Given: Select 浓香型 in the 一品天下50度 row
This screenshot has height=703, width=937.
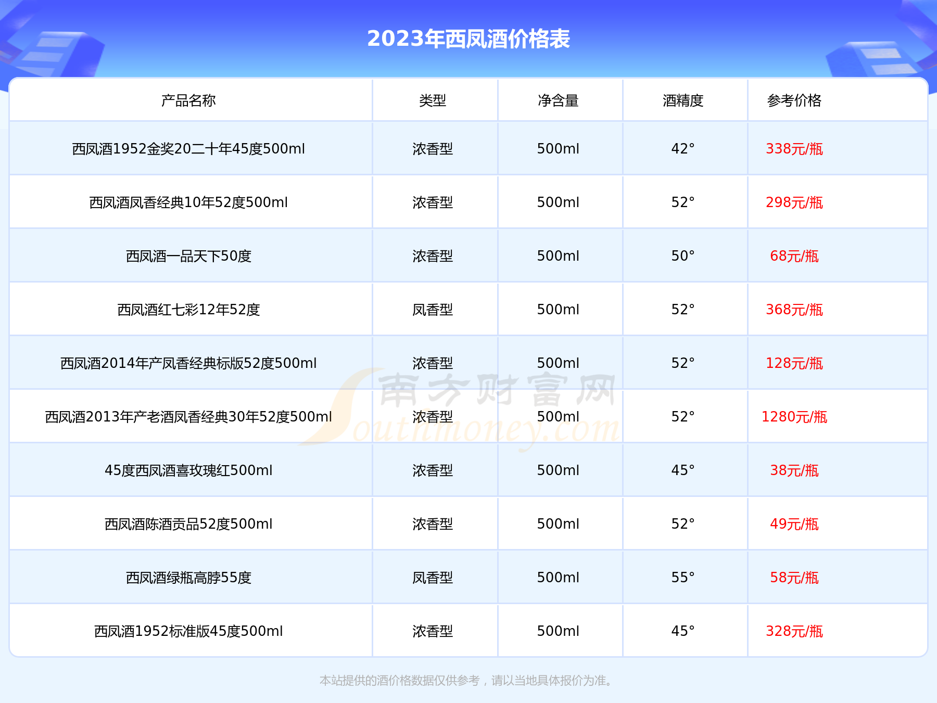Looking at the screenshot, I should coord(433,256).
